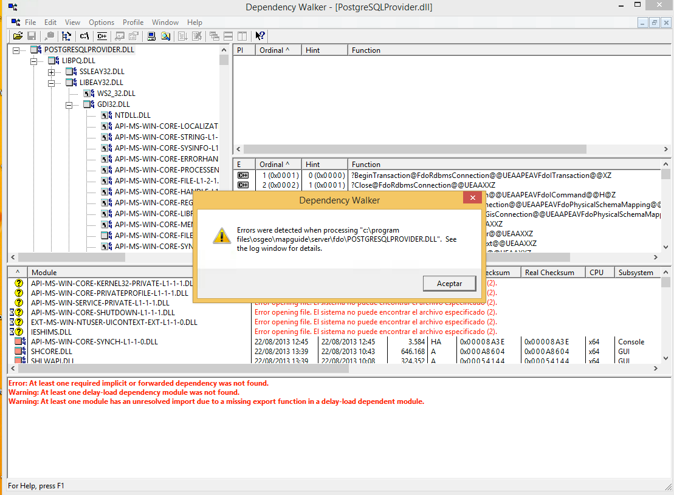Viewport: 674px width, 495px height.
Task: Click the C++ icon on the BeginTransaction export row
Action: click(x=243, y=176)
